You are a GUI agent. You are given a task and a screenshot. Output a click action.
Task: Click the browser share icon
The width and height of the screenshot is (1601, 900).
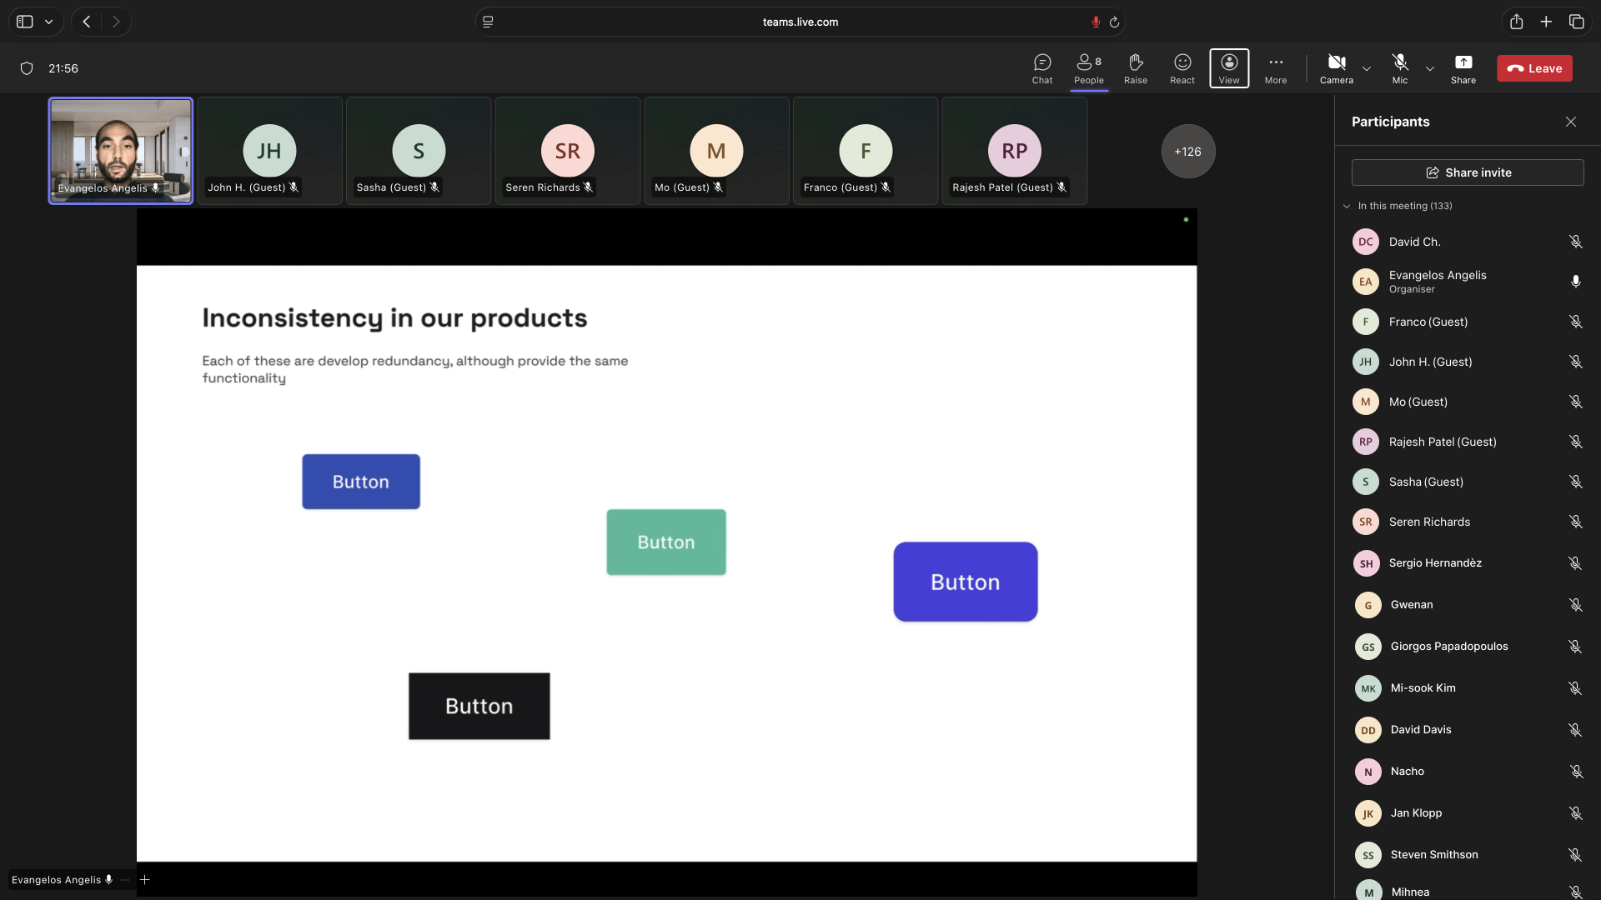[x=1516, y=22]
